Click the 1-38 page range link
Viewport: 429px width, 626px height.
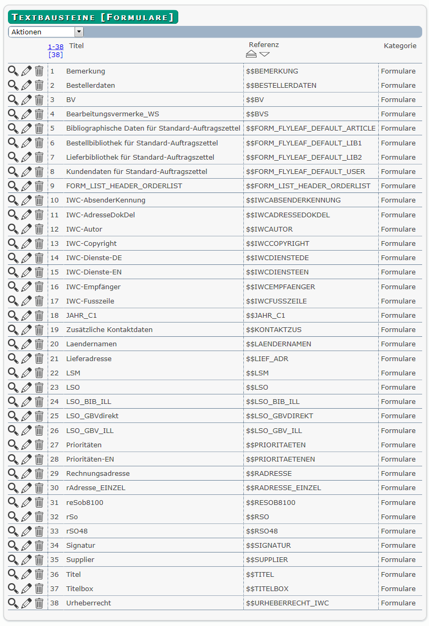click(x=56, y=47)
